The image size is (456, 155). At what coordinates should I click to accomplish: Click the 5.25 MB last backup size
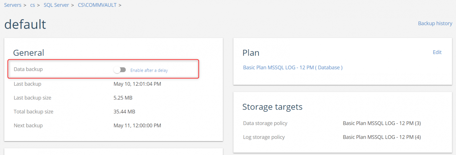pos(123,98)
